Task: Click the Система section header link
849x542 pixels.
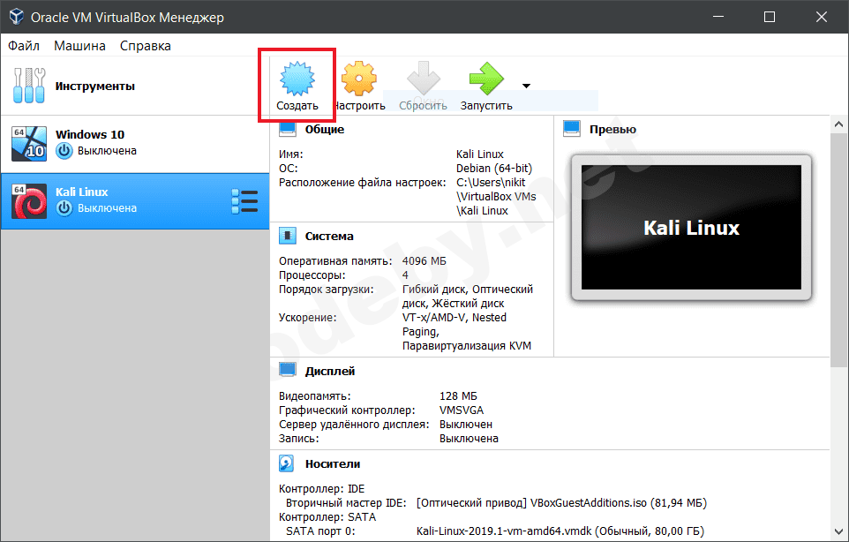Action: click(x=329, y=236)
